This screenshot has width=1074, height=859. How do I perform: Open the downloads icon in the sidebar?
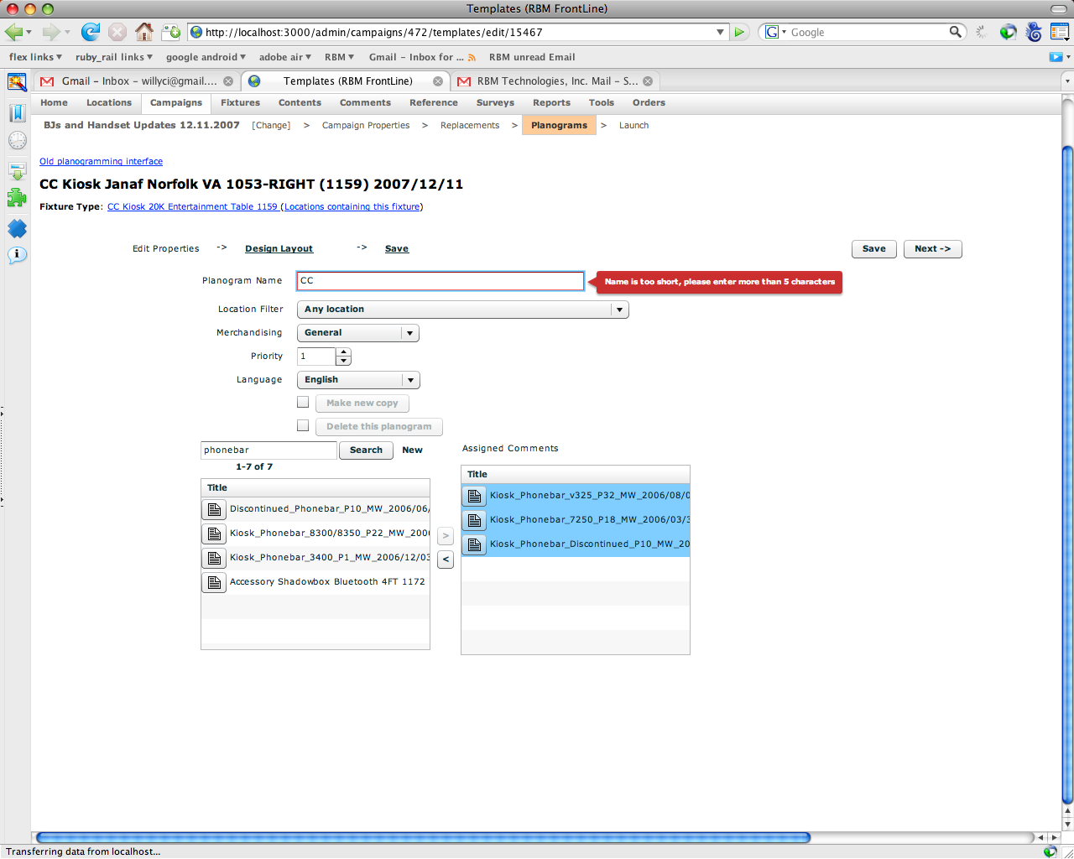(x=17, y=169)
